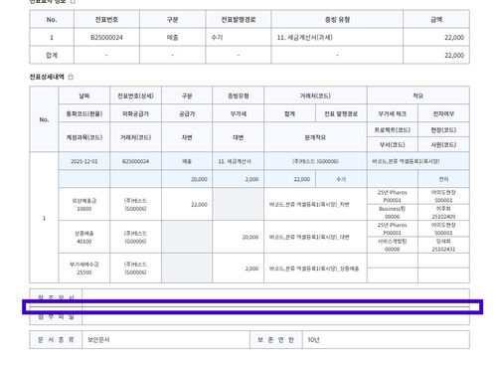Click the 문서종류 label cell
Viewport: 497px width, 366px height.
click(56, 340)
